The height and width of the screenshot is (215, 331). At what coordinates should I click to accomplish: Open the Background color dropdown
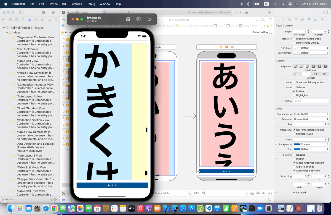tap(311, 144)
